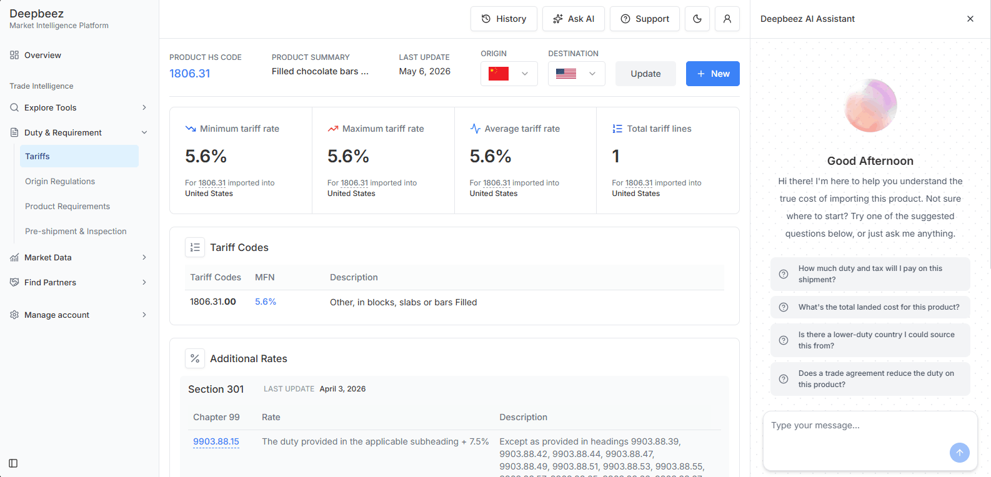This screenshot has width=991, height=477.
Task: Click the History clock icon
Action: tap(486, 19)
